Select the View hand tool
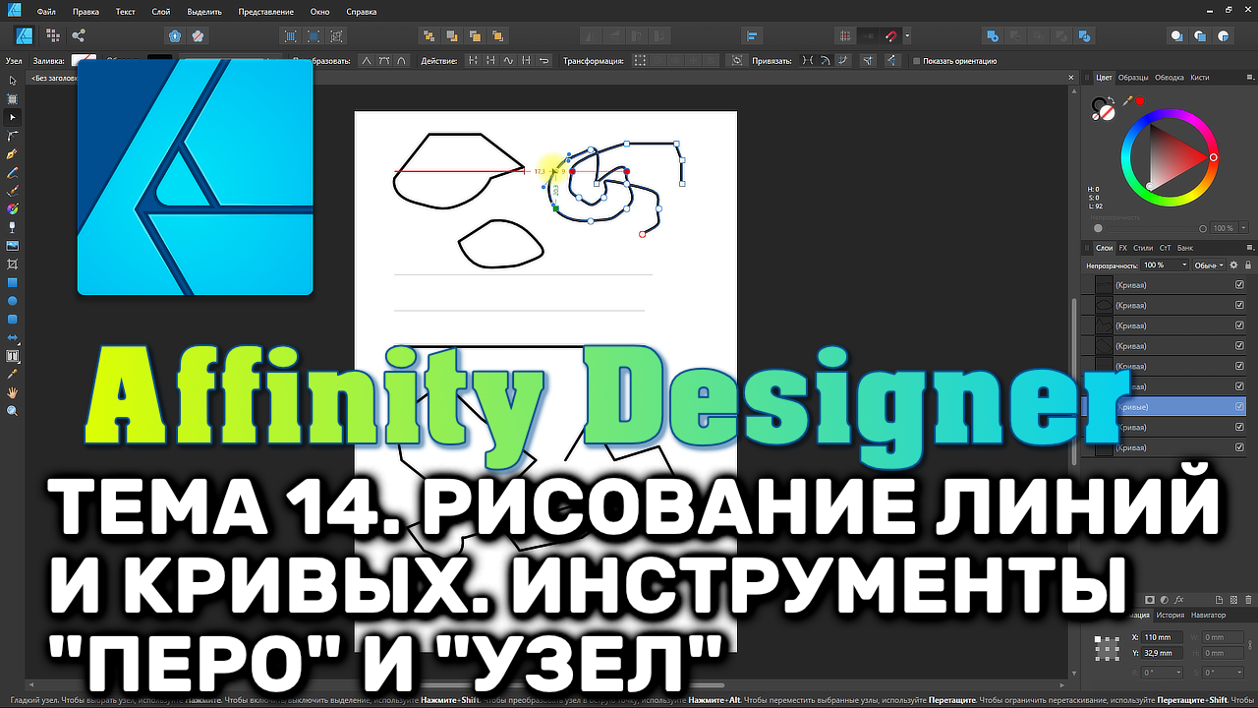This screenshot has height=708, width=1258. point(13,393)
